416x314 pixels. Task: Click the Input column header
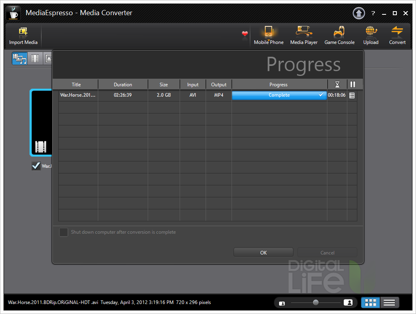192,84
